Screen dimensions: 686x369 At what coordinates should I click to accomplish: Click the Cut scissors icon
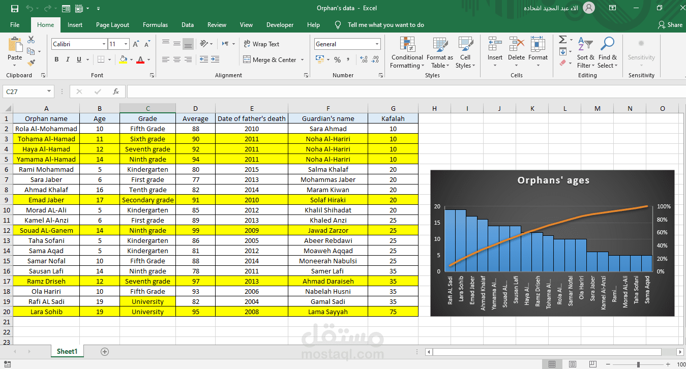31,40
